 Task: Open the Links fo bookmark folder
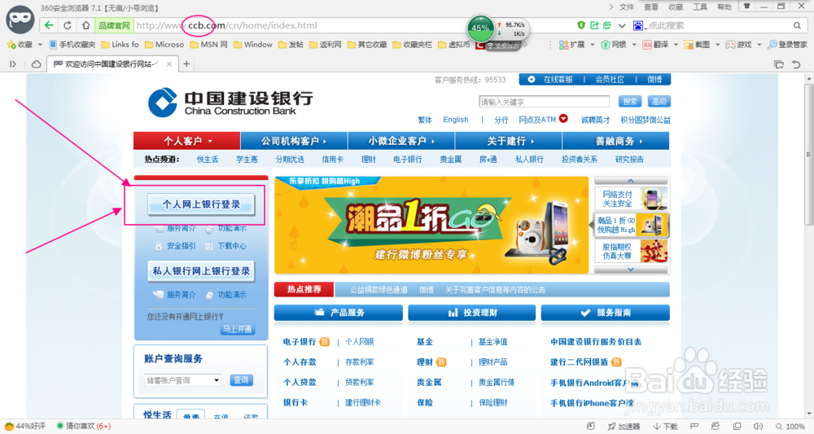(x=120, y=45)
